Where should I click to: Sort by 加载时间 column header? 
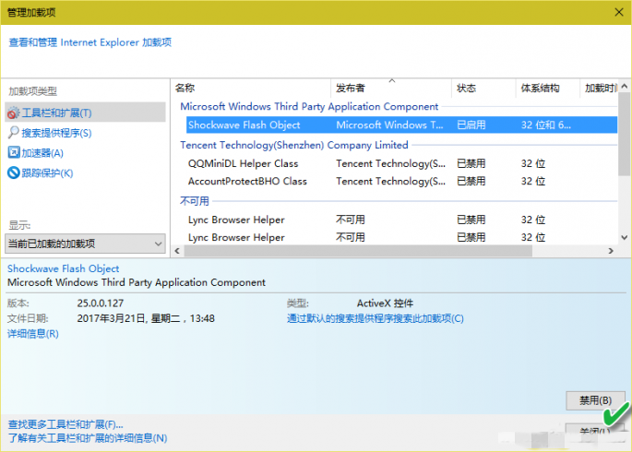(599, 88)
